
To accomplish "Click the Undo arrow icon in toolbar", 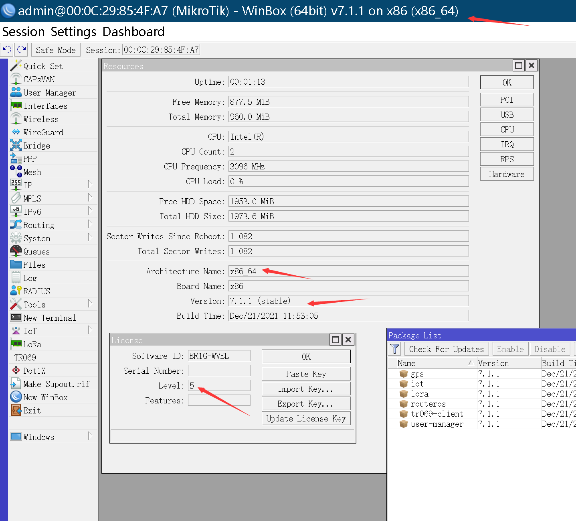I will pos(7,50).
